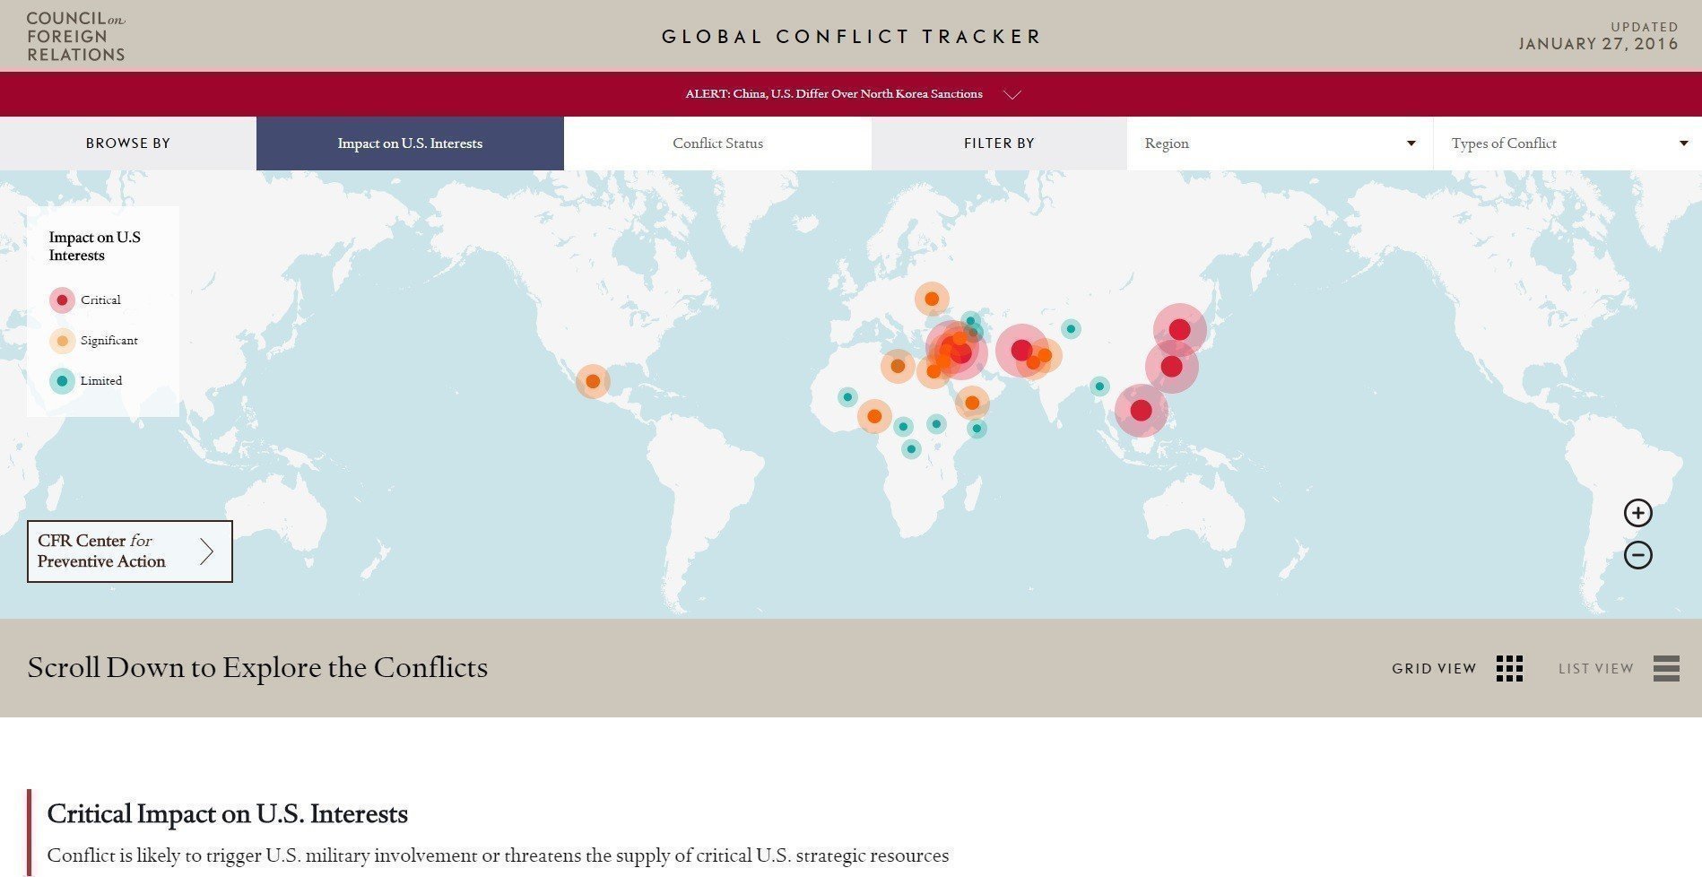The height and width of the screenshot is (877, 1702).
Task: Switch to list view icon
Action: coord(1665,668)
